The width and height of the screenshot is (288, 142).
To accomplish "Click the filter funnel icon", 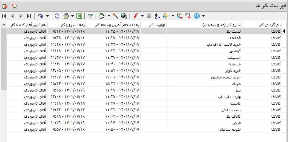I will click(x=91, y=16).
